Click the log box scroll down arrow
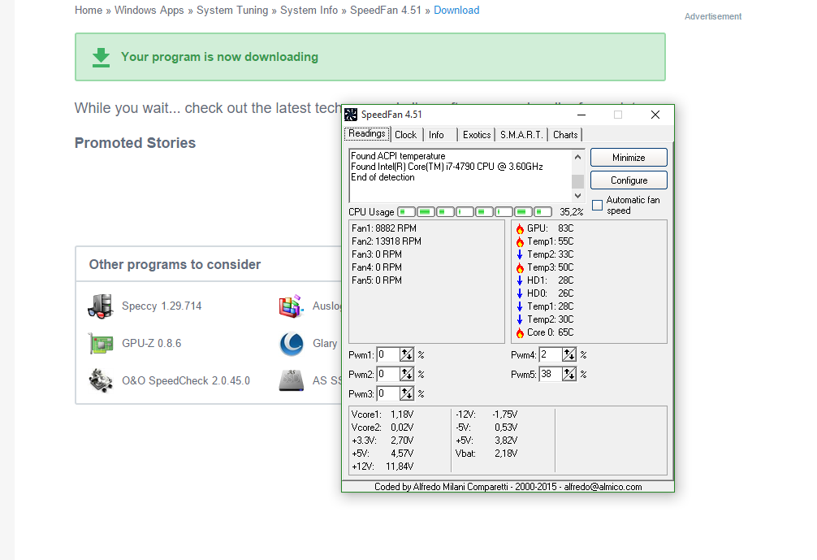817x560 pixels. [x=577, y=196]
